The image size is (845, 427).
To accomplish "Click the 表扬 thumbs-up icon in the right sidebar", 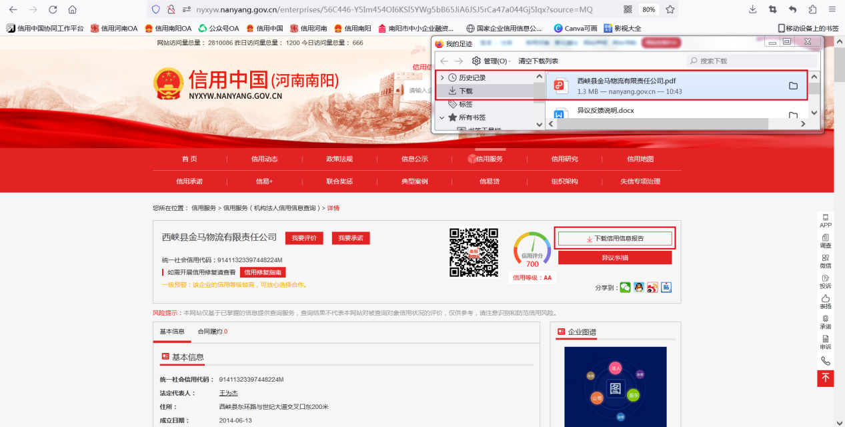I will (826, 302).
